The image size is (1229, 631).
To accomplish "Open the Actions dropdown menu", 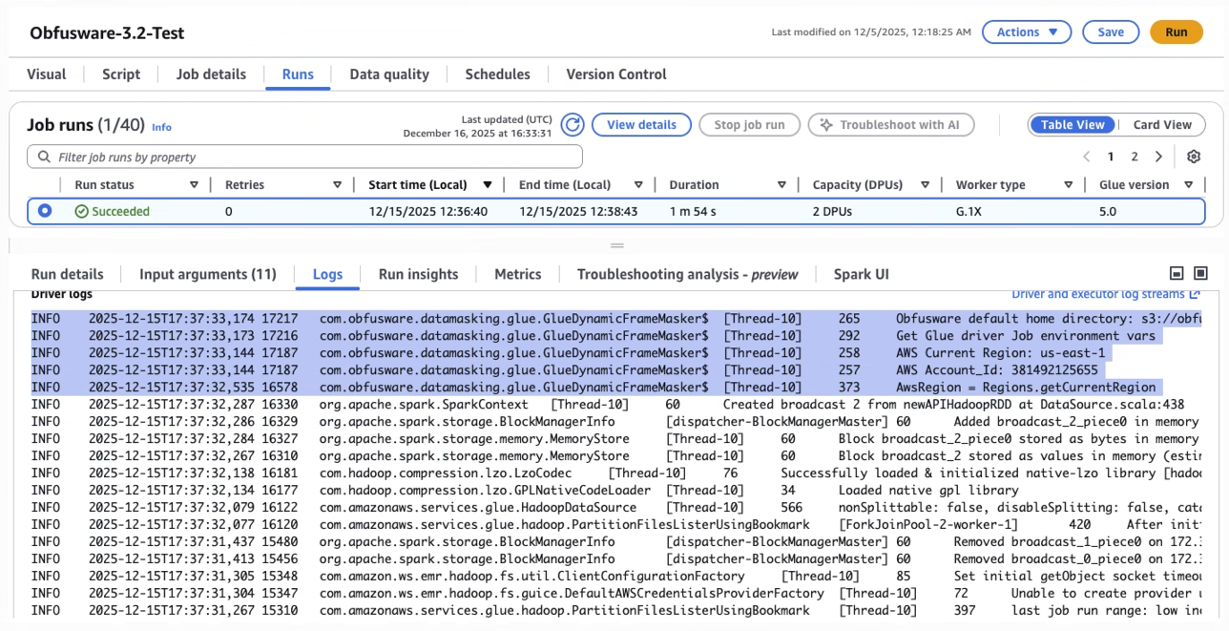I will click(x=1027, y=32).
